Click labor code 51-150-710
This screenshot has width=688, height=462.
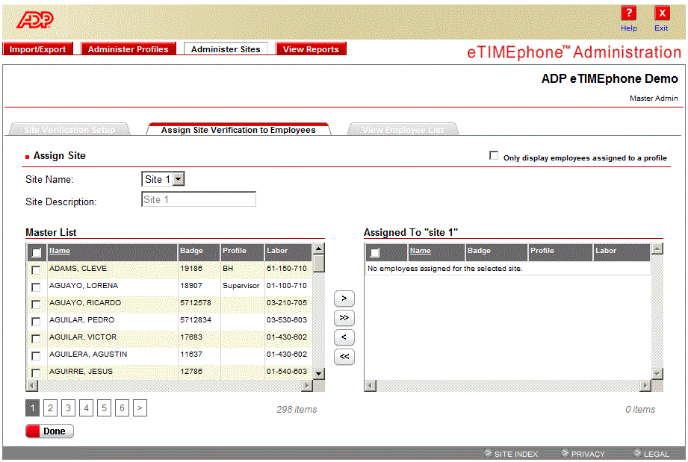coord(287,269)
